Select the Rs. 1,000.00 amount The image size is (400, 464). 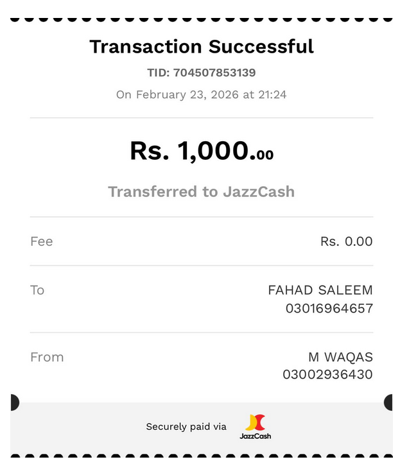coord(202,151)
